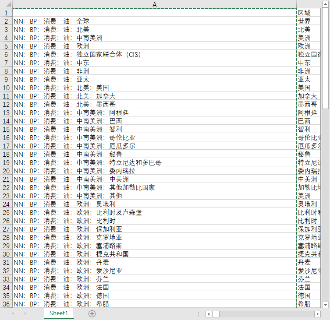Screen dimensions: 330x320
Task: Select cell ending in 中东 in column A
Action: [x=154, y=63]
